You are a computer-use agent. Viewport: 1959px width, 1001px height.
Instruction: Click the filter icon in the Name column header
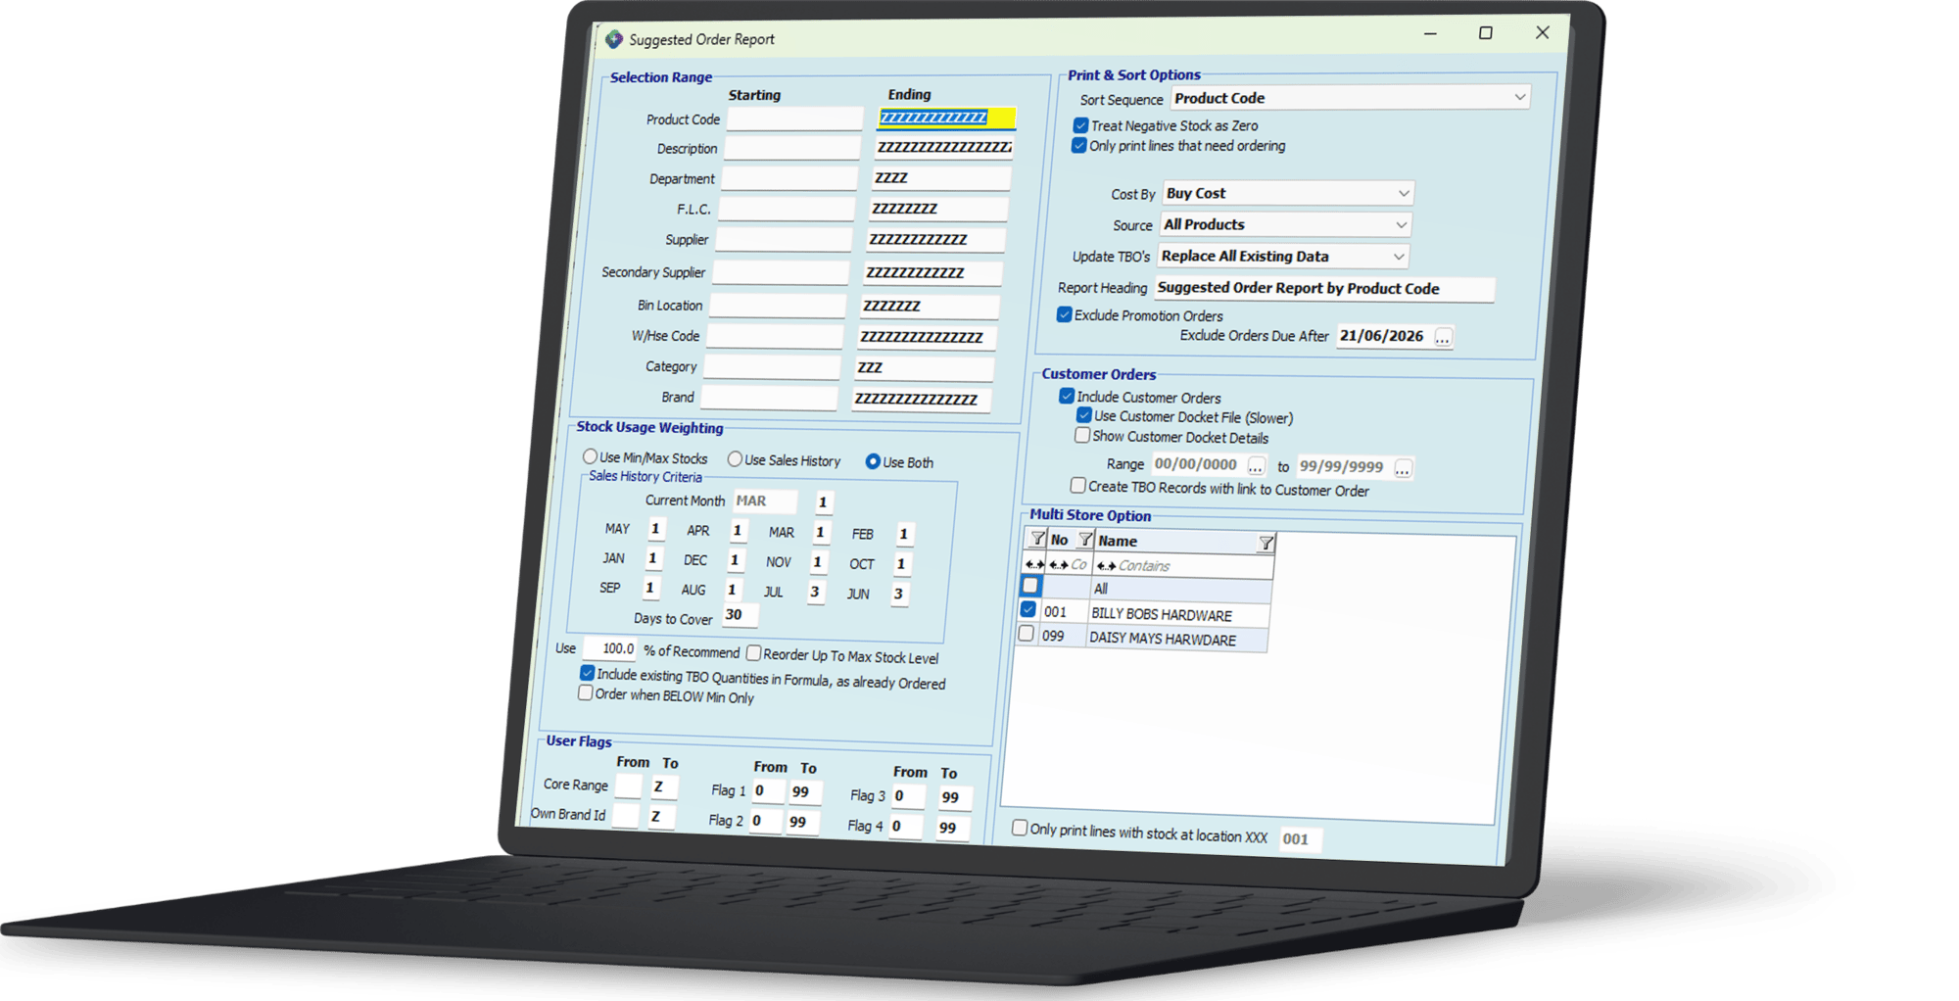pyautogui.click(x=1266, y=543)
